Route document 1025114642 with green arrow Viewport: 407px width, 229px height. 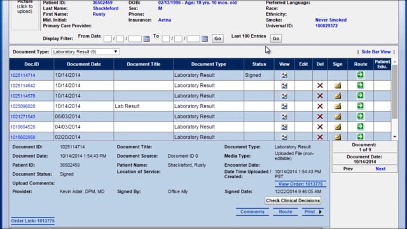[361, 85]
